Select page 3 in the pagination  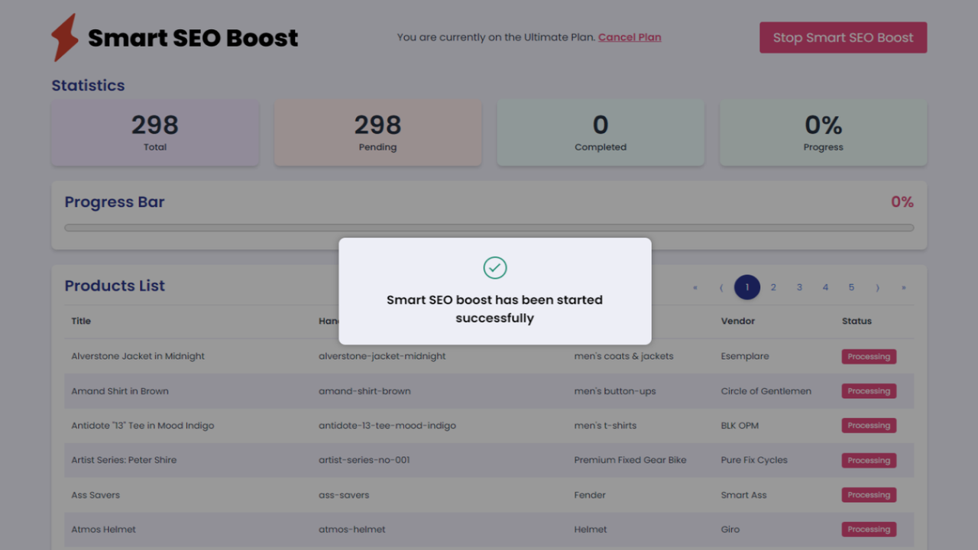tap(799, 287)
